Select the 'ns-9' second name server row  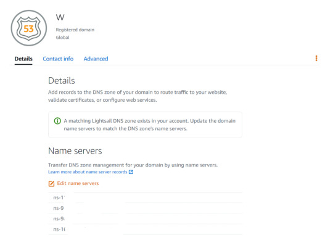tap(145, 208)
